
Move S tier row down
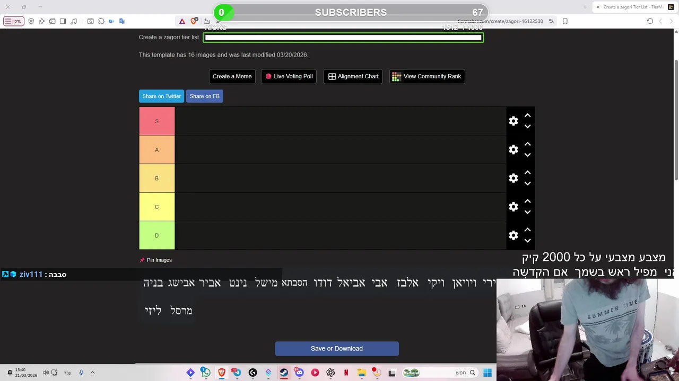(x=527, y=126)
